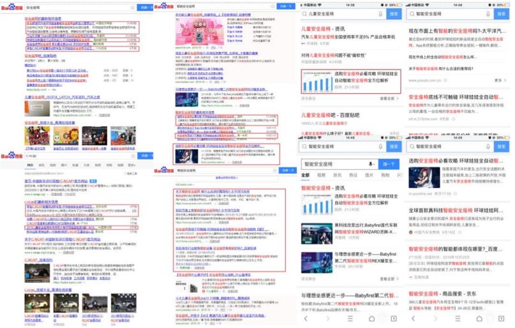Image resolution: width=515 pixels, height=328 pixels.
Task: Open the 更多 tab menu under the C-NCAP search
Action: [x=131, y=165]
